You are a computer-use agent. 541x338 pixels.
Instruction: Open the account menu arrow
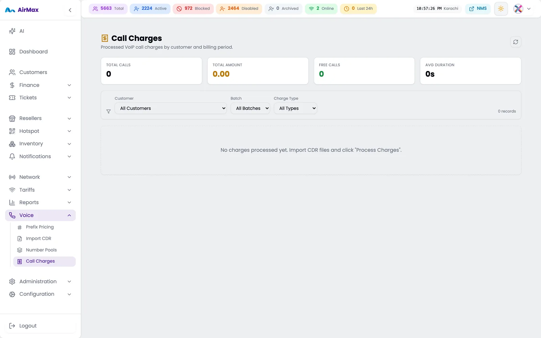coord(529,9)
